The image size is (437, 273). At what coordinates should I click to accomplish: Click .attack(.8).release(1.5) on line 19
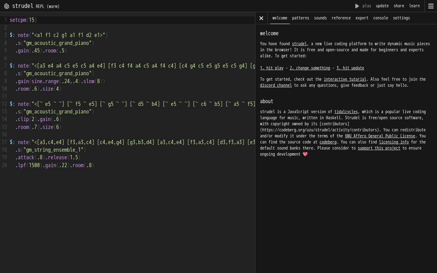click(x=48, y=157)
